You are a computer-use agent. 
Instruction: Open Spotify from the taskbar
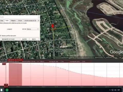point(7,90)
